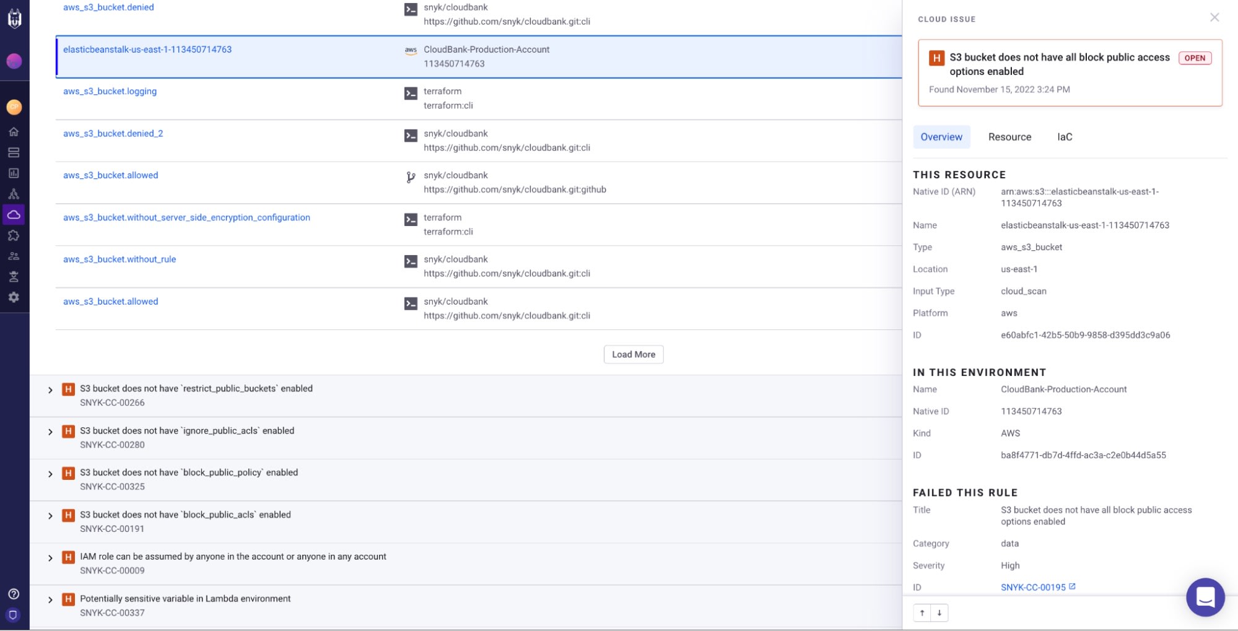Open the aws_s3_bucket.denied_2 resource link
This screenshot has height=631, width=1238.
[113, 133]
